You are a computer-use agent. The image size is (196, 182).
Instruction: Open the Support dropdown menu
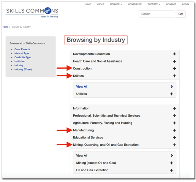(154, 4)
